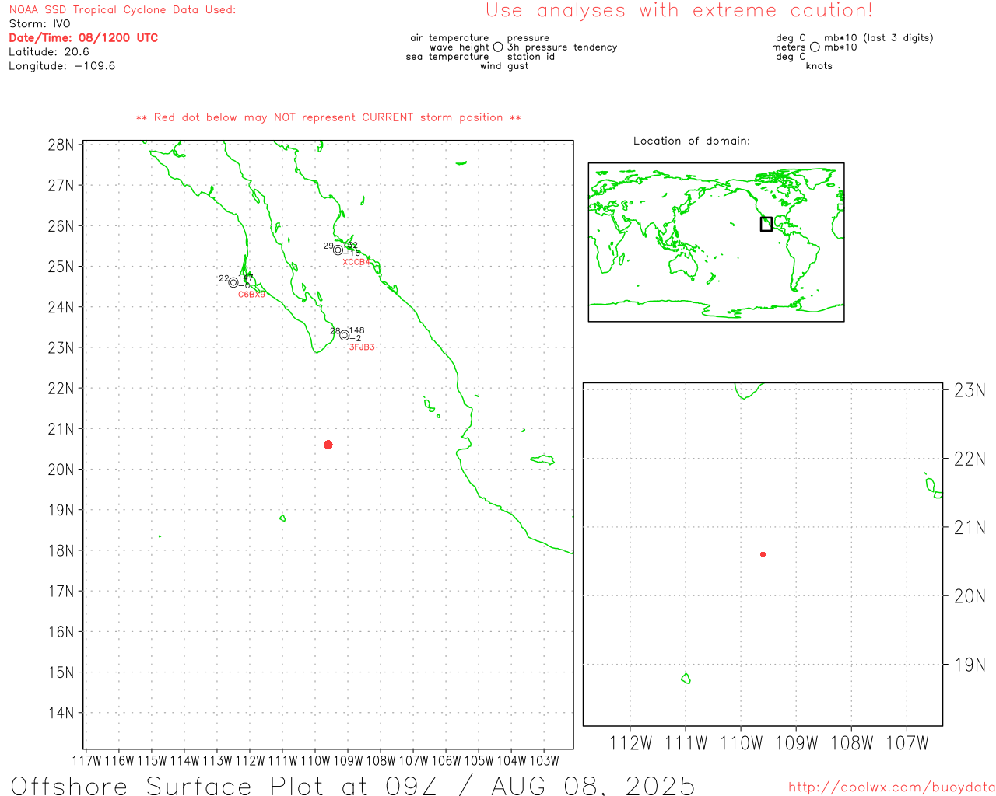
Task: Click 'NOAA SSD Tropical Cyclone Data Used' heading
Action: [x=122, y=9]
